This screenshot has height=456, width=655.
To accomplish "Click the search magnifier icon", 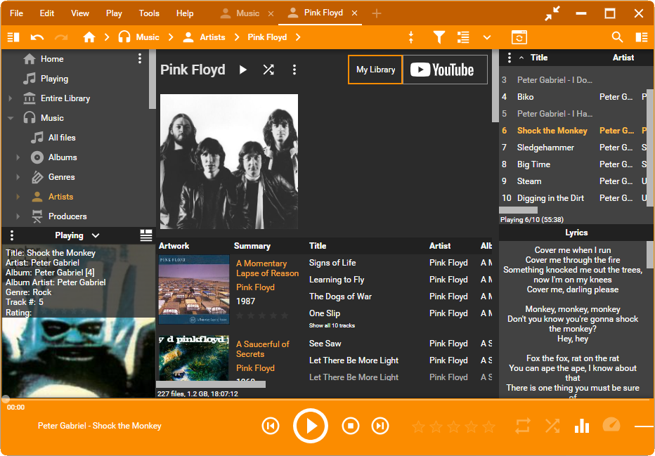I will click(x=617, y=37).
